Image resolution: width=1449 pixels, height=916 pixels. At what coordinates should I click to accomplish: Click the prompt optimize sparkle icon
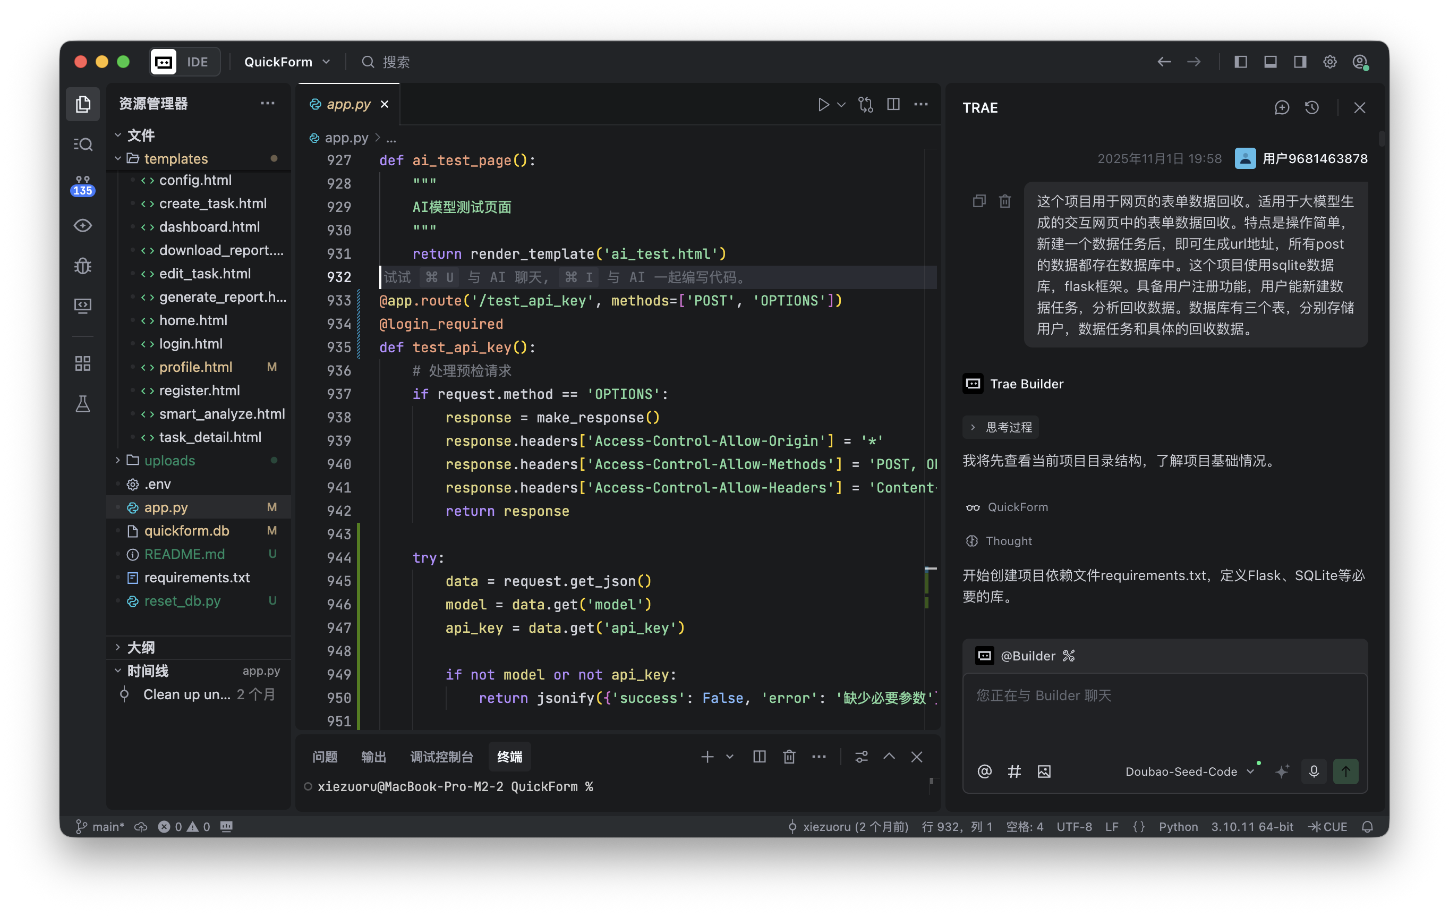1282,771
